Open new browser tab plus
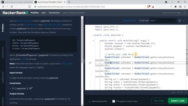Screen dimensions: 188x106 (69, 2)
